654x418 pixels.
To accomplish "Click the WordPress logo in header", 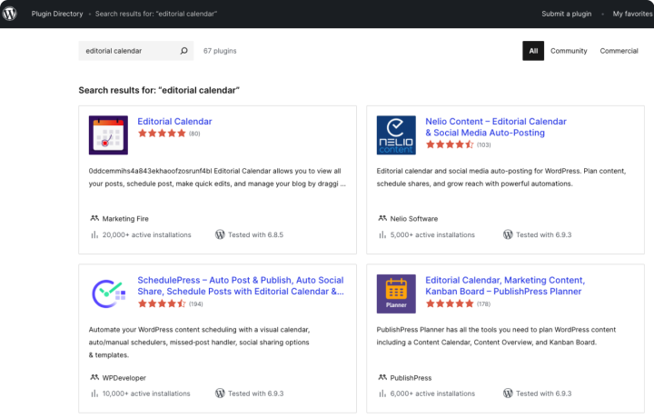I will click(10, 14).
